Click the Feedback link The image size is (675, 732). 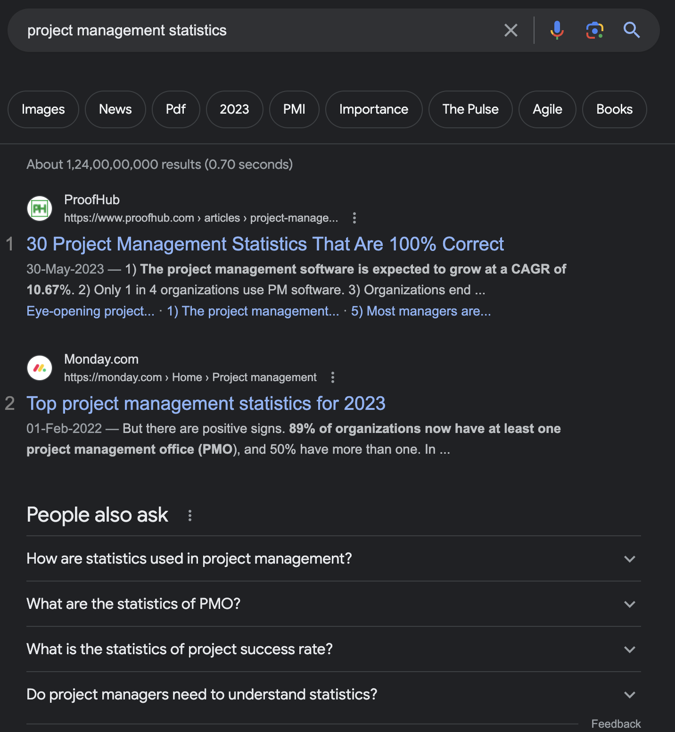[616, 724]
